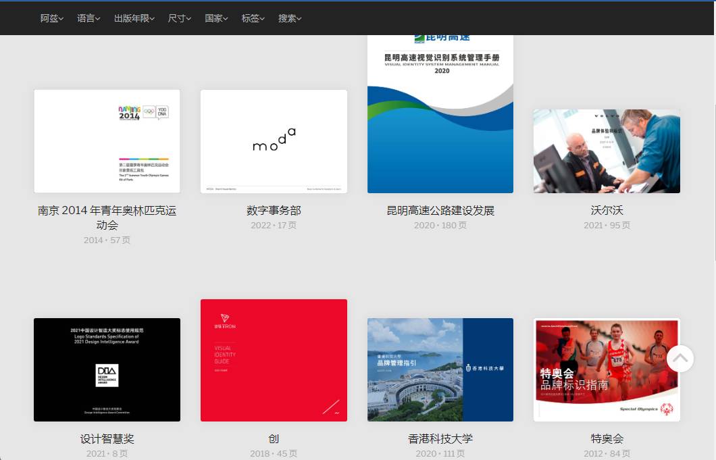The image size is (716, 460).
Task: Click the '2014 · 57 页' caption
Action: click(x=107, y=240)
